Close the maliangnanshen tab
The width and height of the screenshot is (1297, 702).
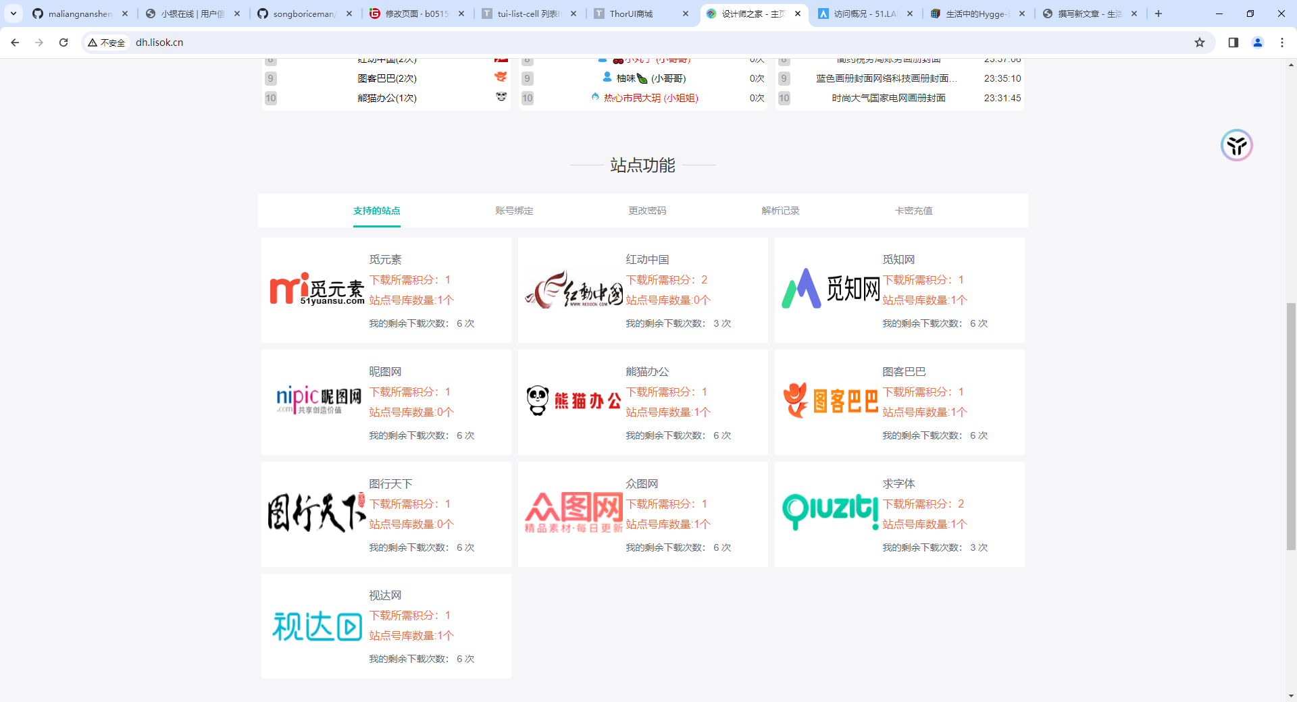coord(125,13)
